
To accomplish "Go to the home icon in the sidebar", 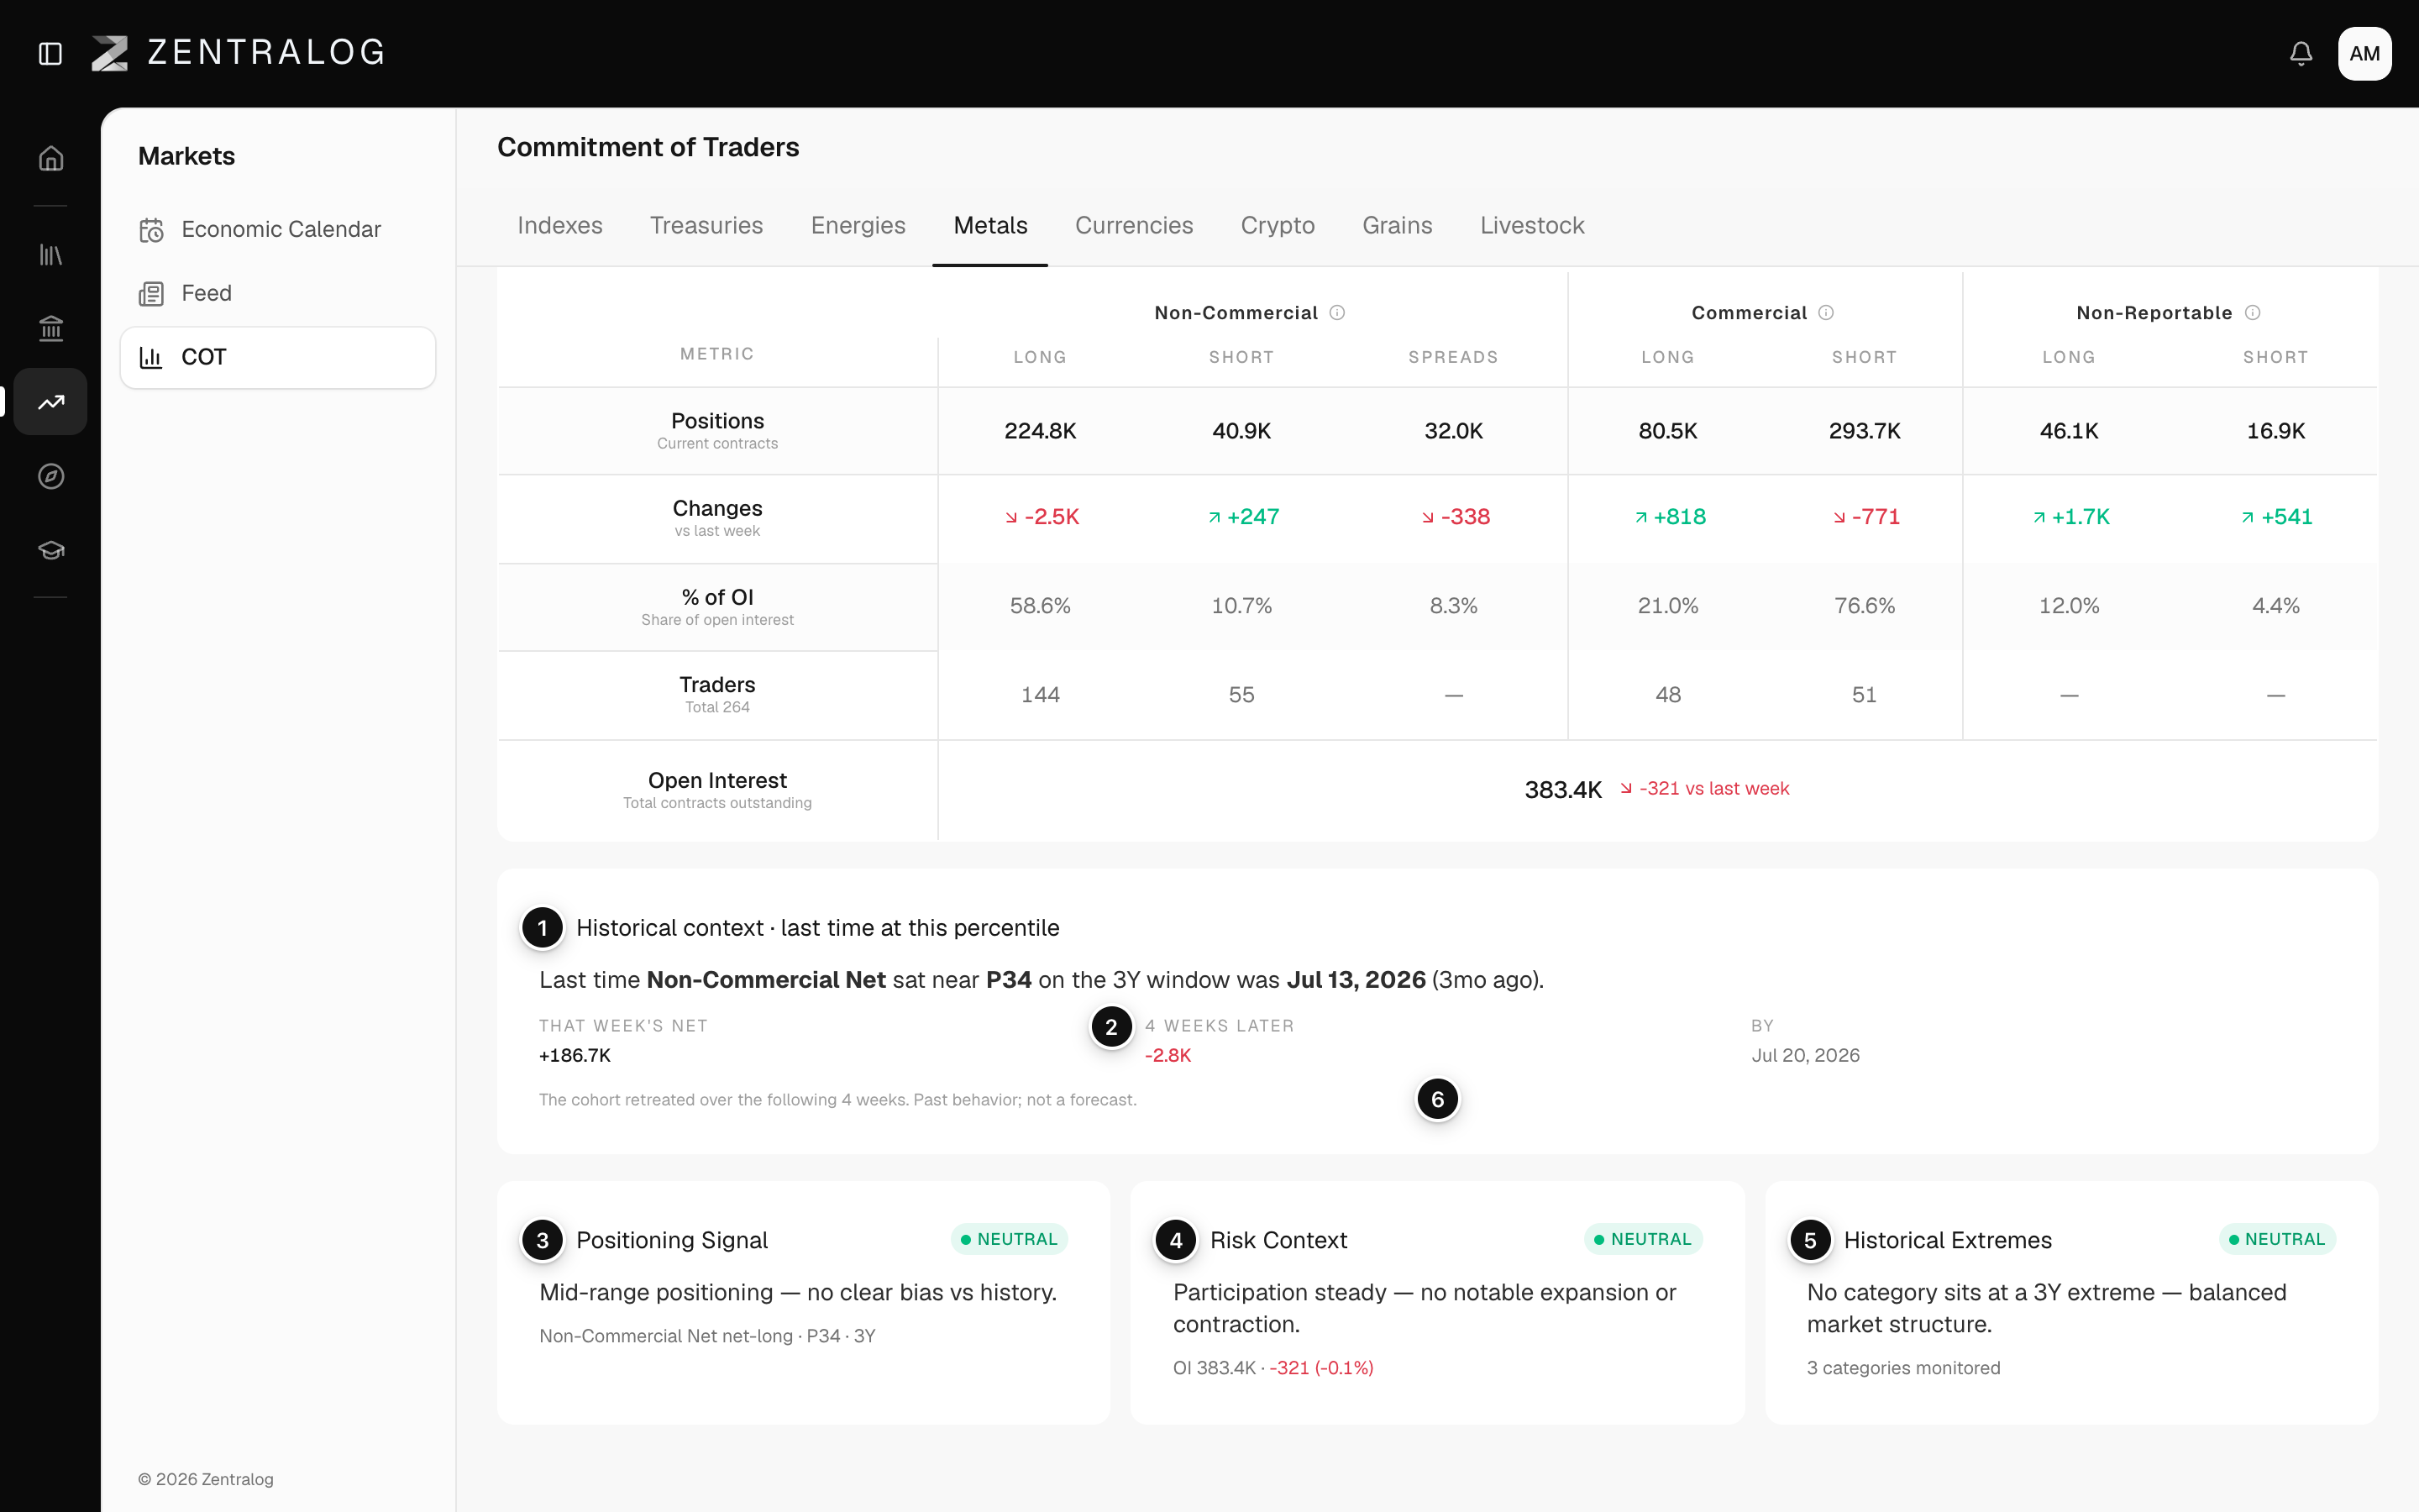I will (51, 158).
